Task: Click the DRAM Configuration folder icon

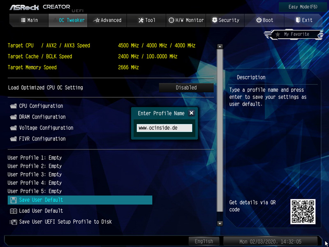Action: (x=14, y=117)
